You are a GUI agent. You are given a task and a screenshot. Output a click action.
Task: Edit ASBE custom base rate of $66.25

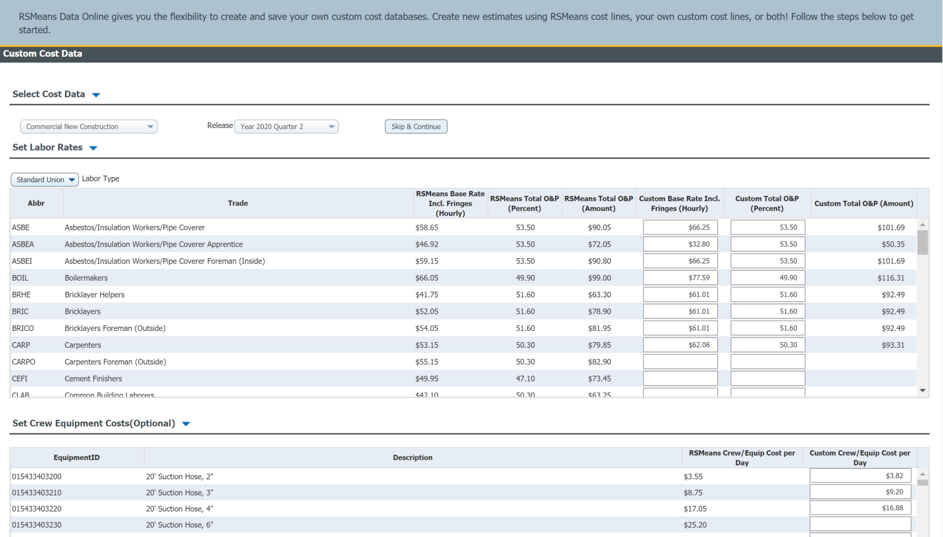pyautogui.click(x=680, y=227)
